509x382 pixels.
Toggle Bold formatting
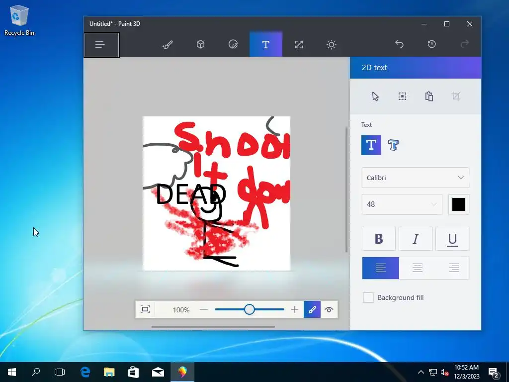[x=379, y=239]
